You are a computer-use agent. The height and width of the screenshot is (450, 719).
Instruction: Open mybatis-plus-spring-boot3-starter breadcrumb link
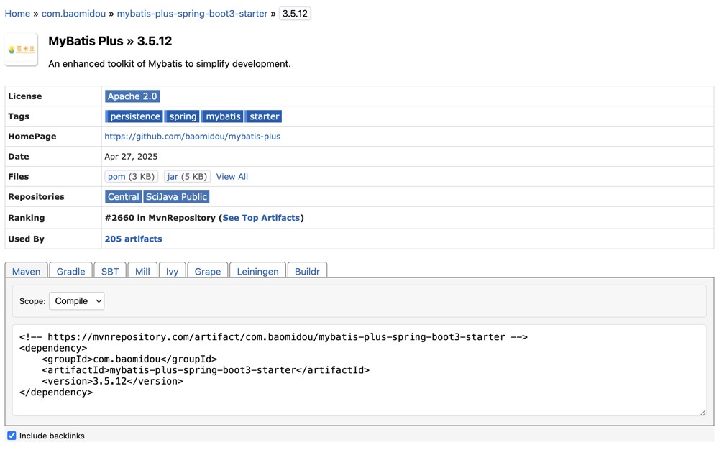point(192,14)
